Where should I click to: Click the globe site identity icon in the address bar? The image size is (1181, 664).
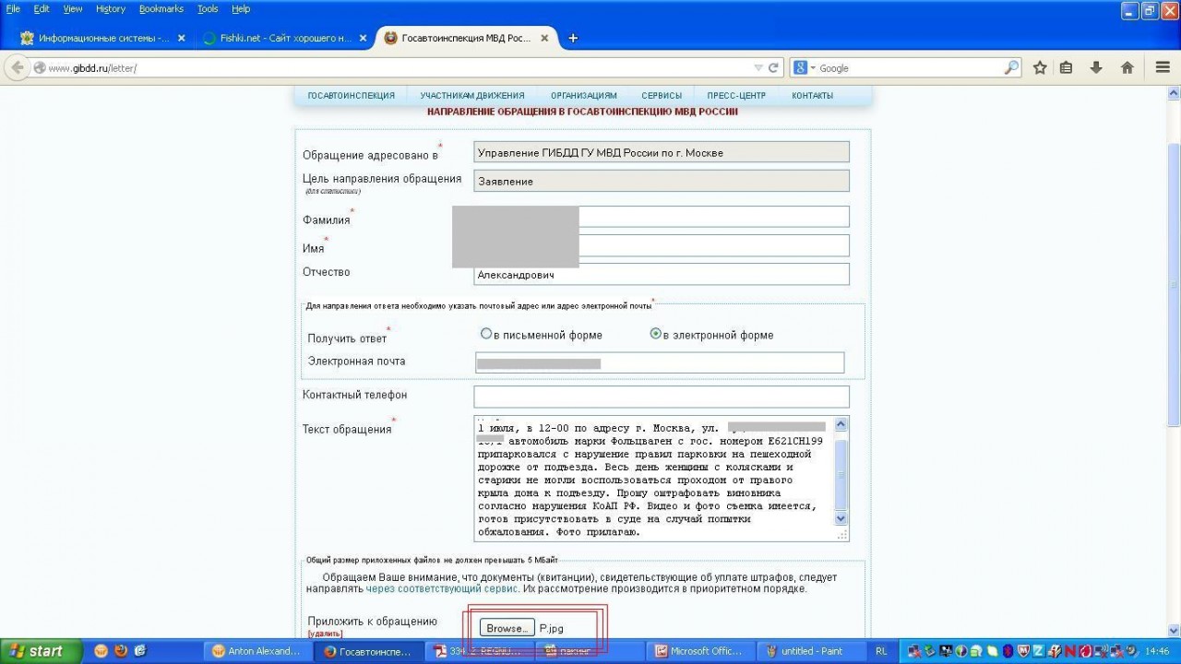click(40, 67)
